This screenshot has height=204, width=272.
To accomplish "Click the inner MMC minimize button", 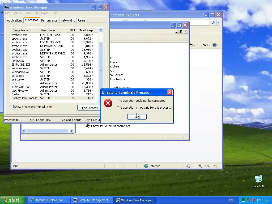I will (x=176, y=31).
